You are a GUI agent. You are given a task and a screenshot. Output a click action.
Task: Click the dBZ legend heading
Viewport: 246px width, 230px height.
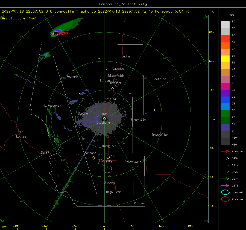point(232,14)
